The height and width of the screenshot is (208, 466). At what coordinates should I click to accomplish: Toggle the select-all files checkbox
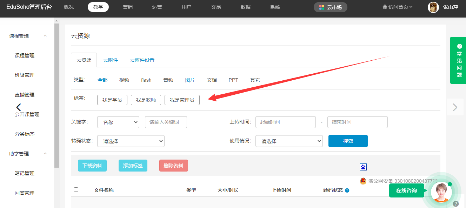point(76,190)
